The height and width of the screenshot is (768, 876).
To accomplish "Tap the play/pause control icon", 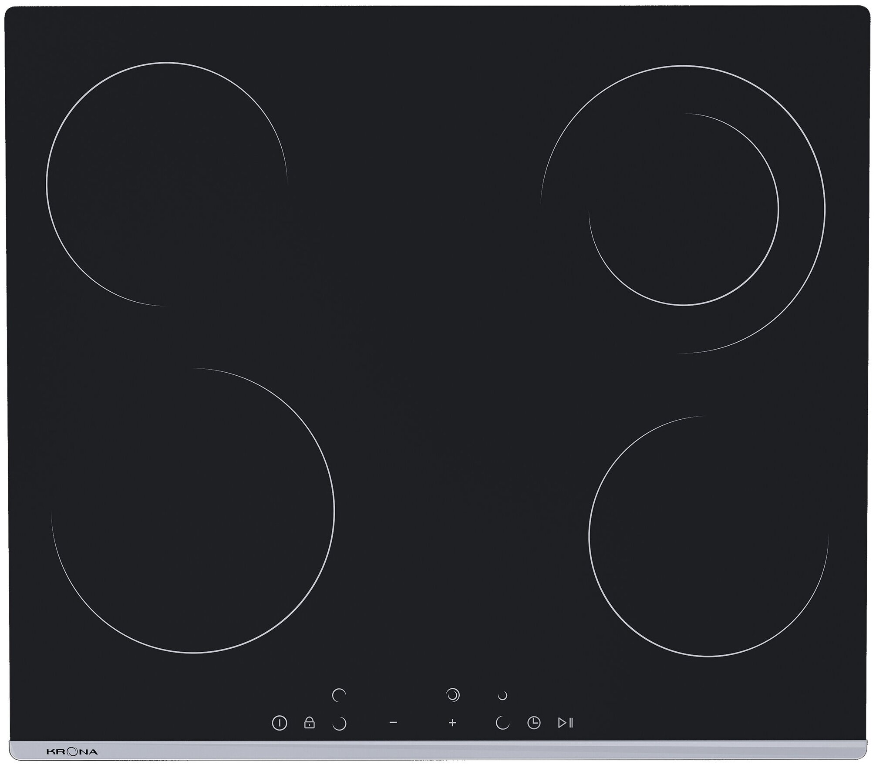I will coord(566,723).
